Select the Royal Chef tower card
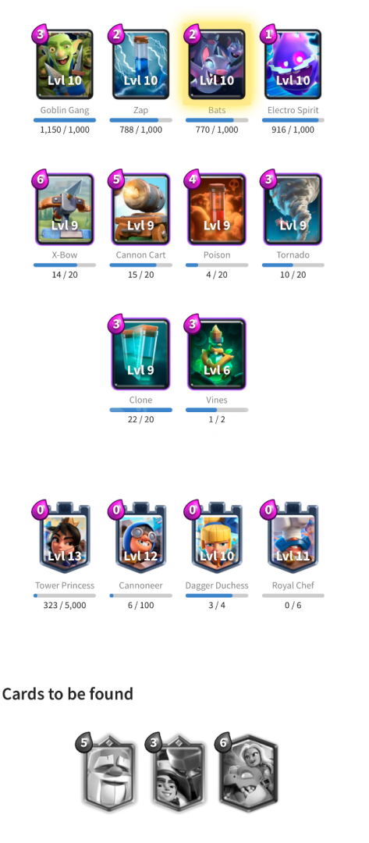 click(x=293, y=539)
